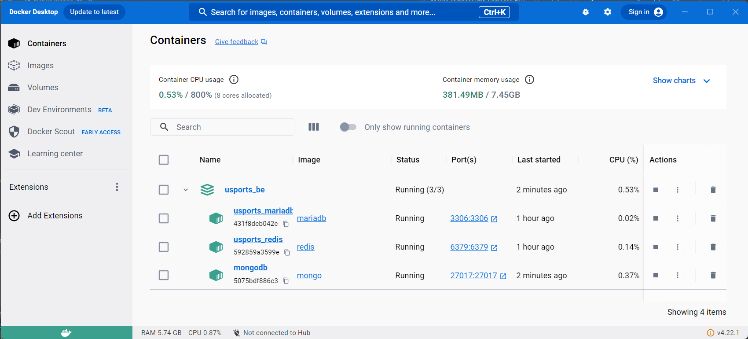Image resolution: width=748 pixels, height=339 pixels.
Task: Click Update to latest button
Action: (94, 12)
